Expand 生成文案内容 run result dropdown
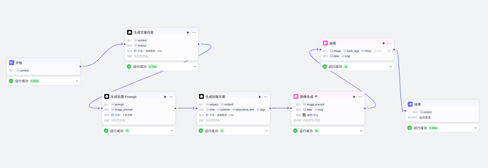The image size is (488, 168). 195,66
